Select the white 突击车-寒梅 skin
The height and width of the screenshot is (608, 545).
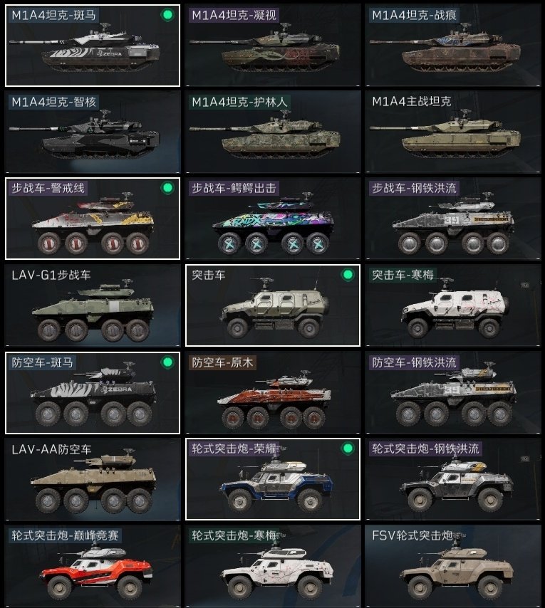(x=452, y=305)
